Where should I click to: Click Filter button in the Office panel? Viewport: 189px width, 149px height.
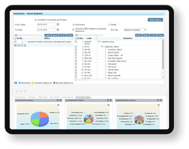tap(48, 35)
